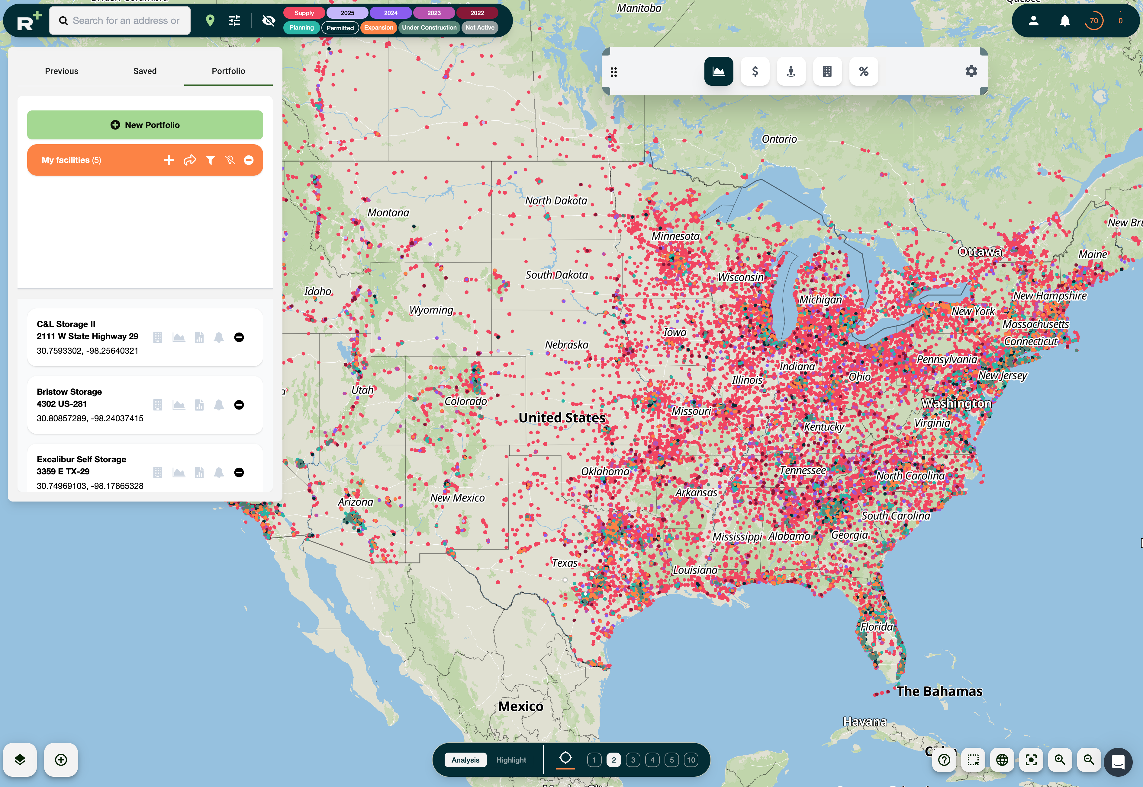Viewport: 1143px width, 787px height.
Task: Click the New Portfolio button
Action: pyautogui.click(x=145, y=125)
